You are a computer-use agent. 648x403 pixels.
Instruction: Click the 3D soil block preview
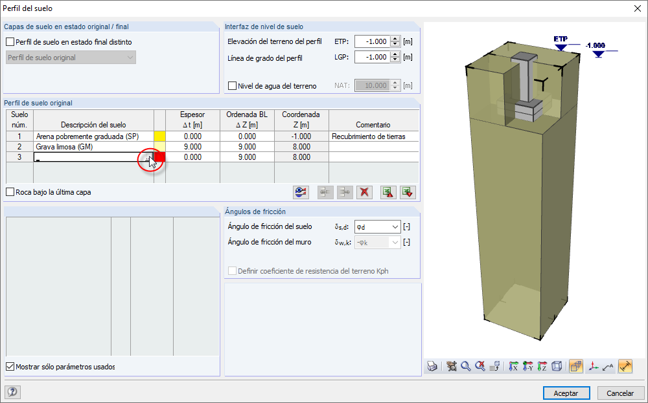point(523,190)
